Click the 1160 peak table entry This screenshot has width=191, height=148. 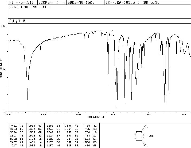click(x=53, y=145)
